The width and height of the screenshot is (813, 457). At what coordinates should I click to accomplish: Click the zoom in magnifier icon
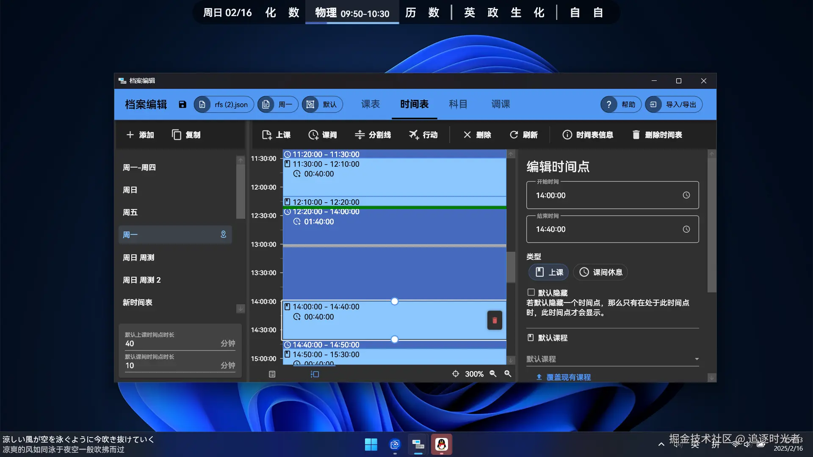(x=508, y=374)
